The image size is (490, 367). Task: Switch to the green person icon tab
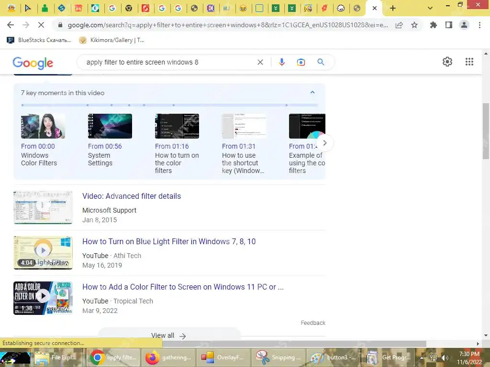pos(45,9)
